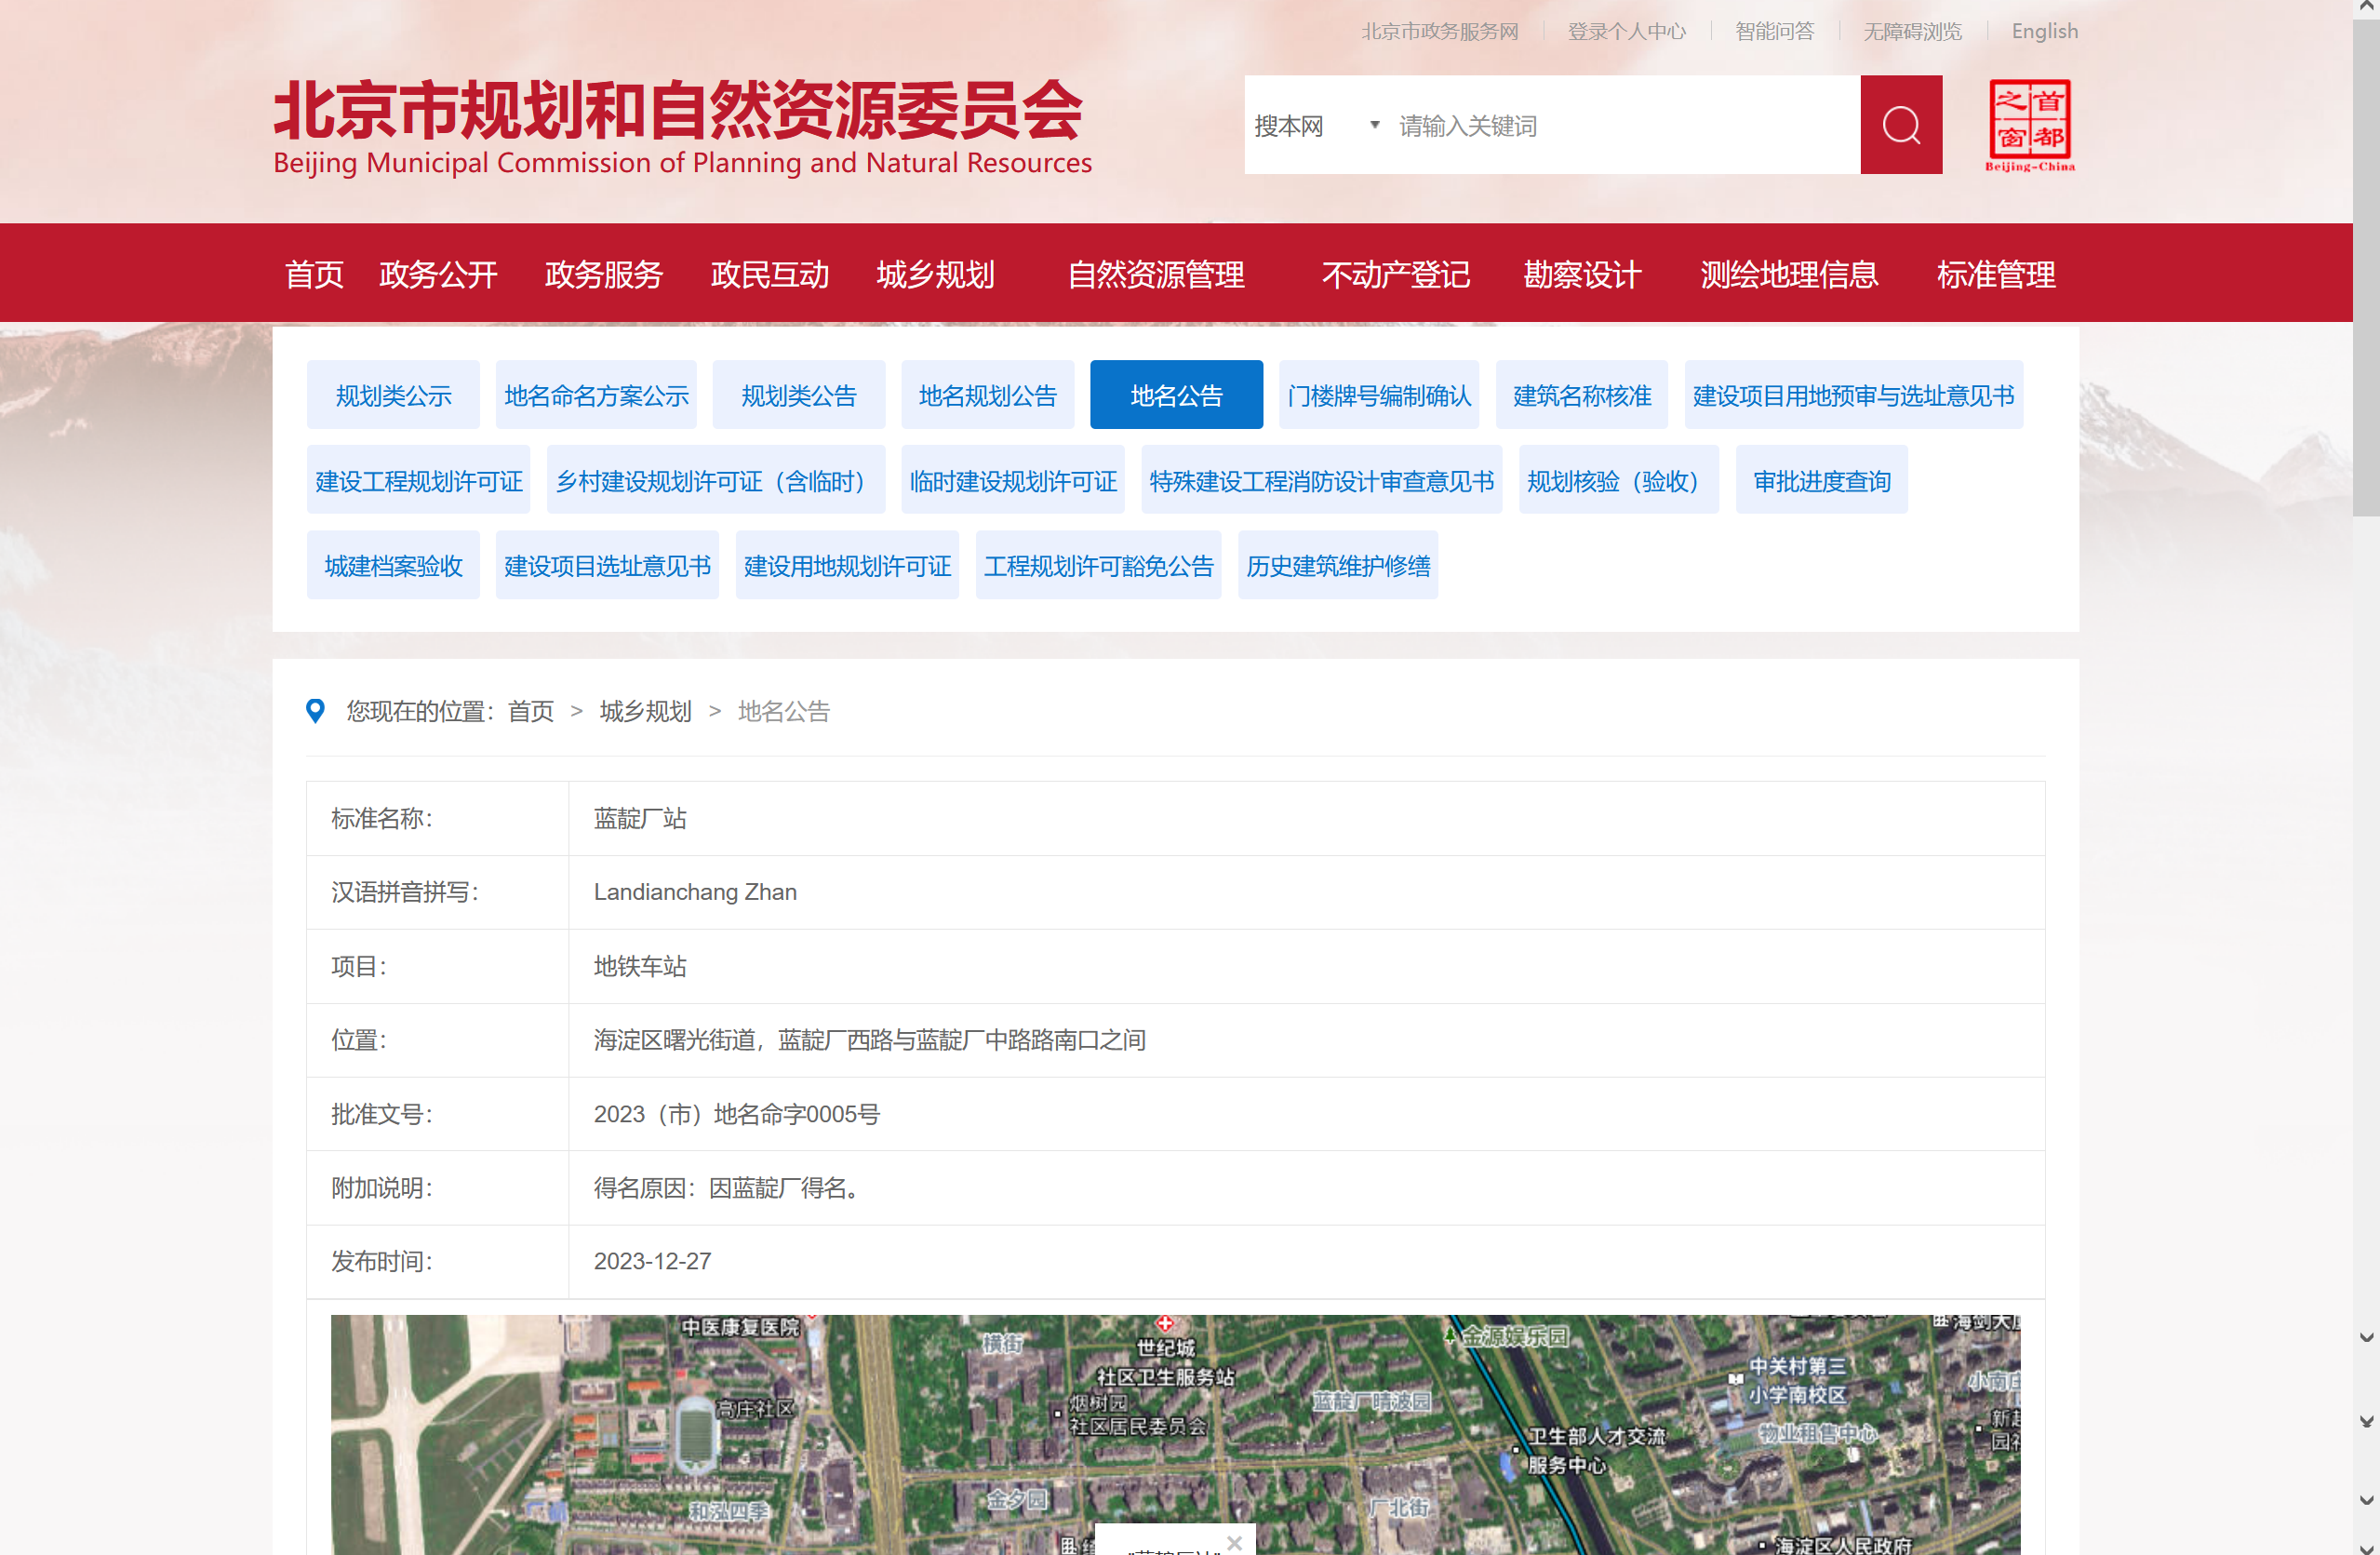Select the 门楼牌号编制确认 category tab
The width and height of the screenshot is (2380, 1555).
[1379, 395]
